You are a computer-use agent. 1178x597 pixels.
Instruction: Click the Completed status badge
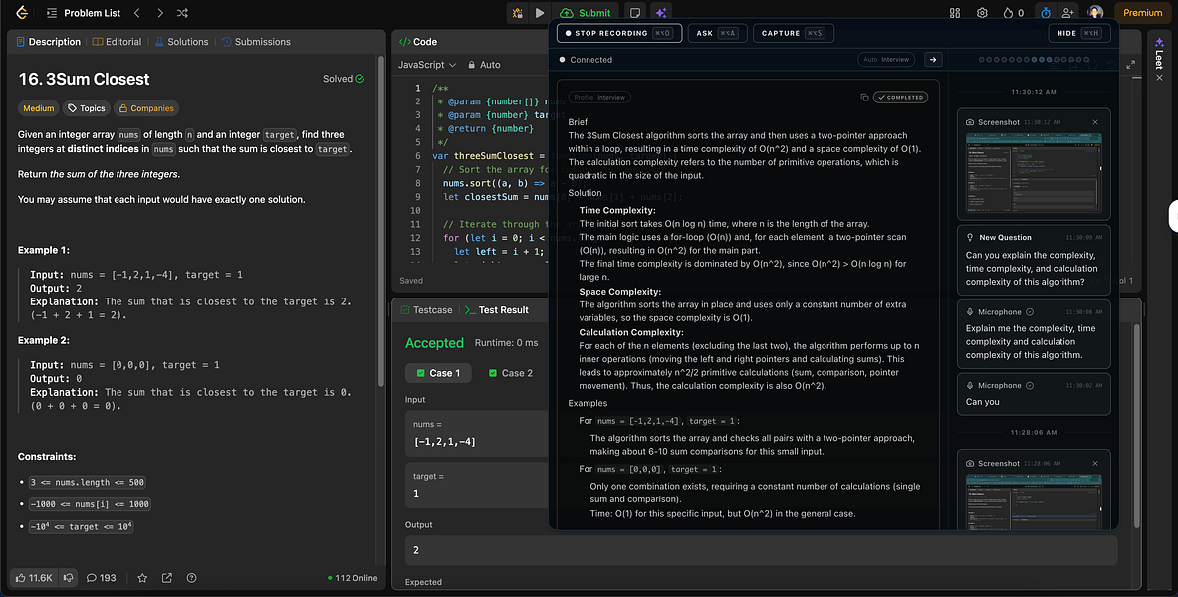[x=900, y=97]
